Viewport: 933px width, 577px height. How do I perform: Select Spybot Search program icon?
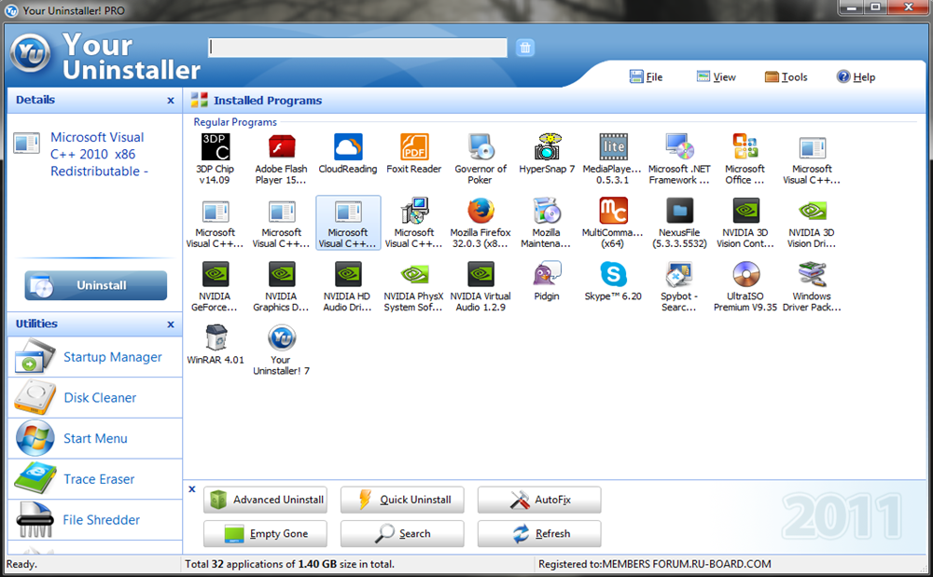679,275
